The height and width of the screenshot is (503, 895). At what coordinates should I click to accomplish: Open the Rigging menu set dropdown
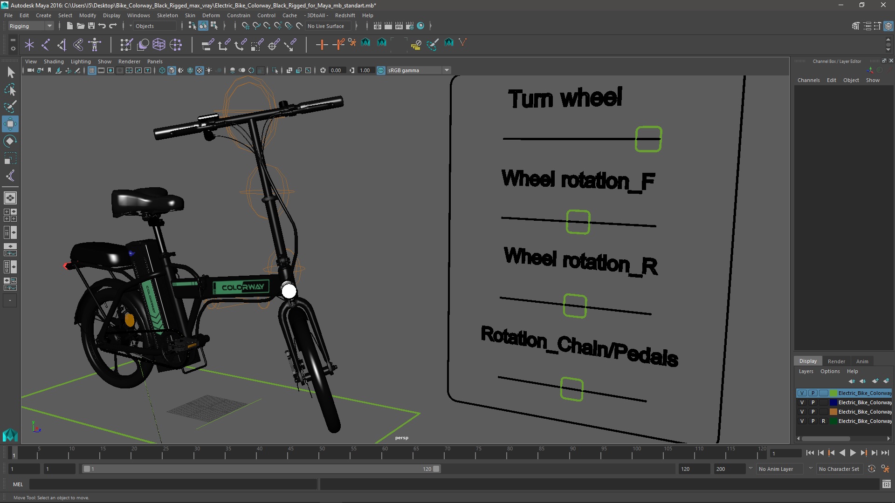tap(31, 26)
